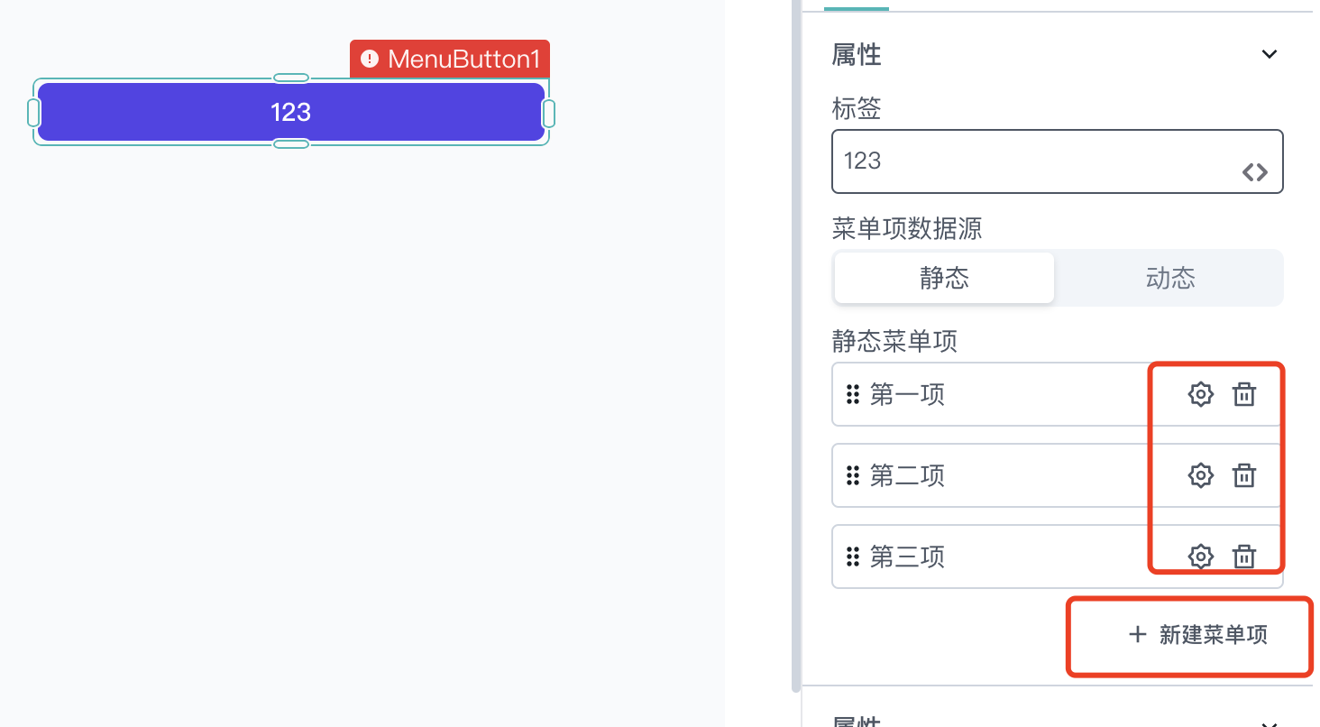Delete the 第二项 menu item

(x=1244, y=475)
